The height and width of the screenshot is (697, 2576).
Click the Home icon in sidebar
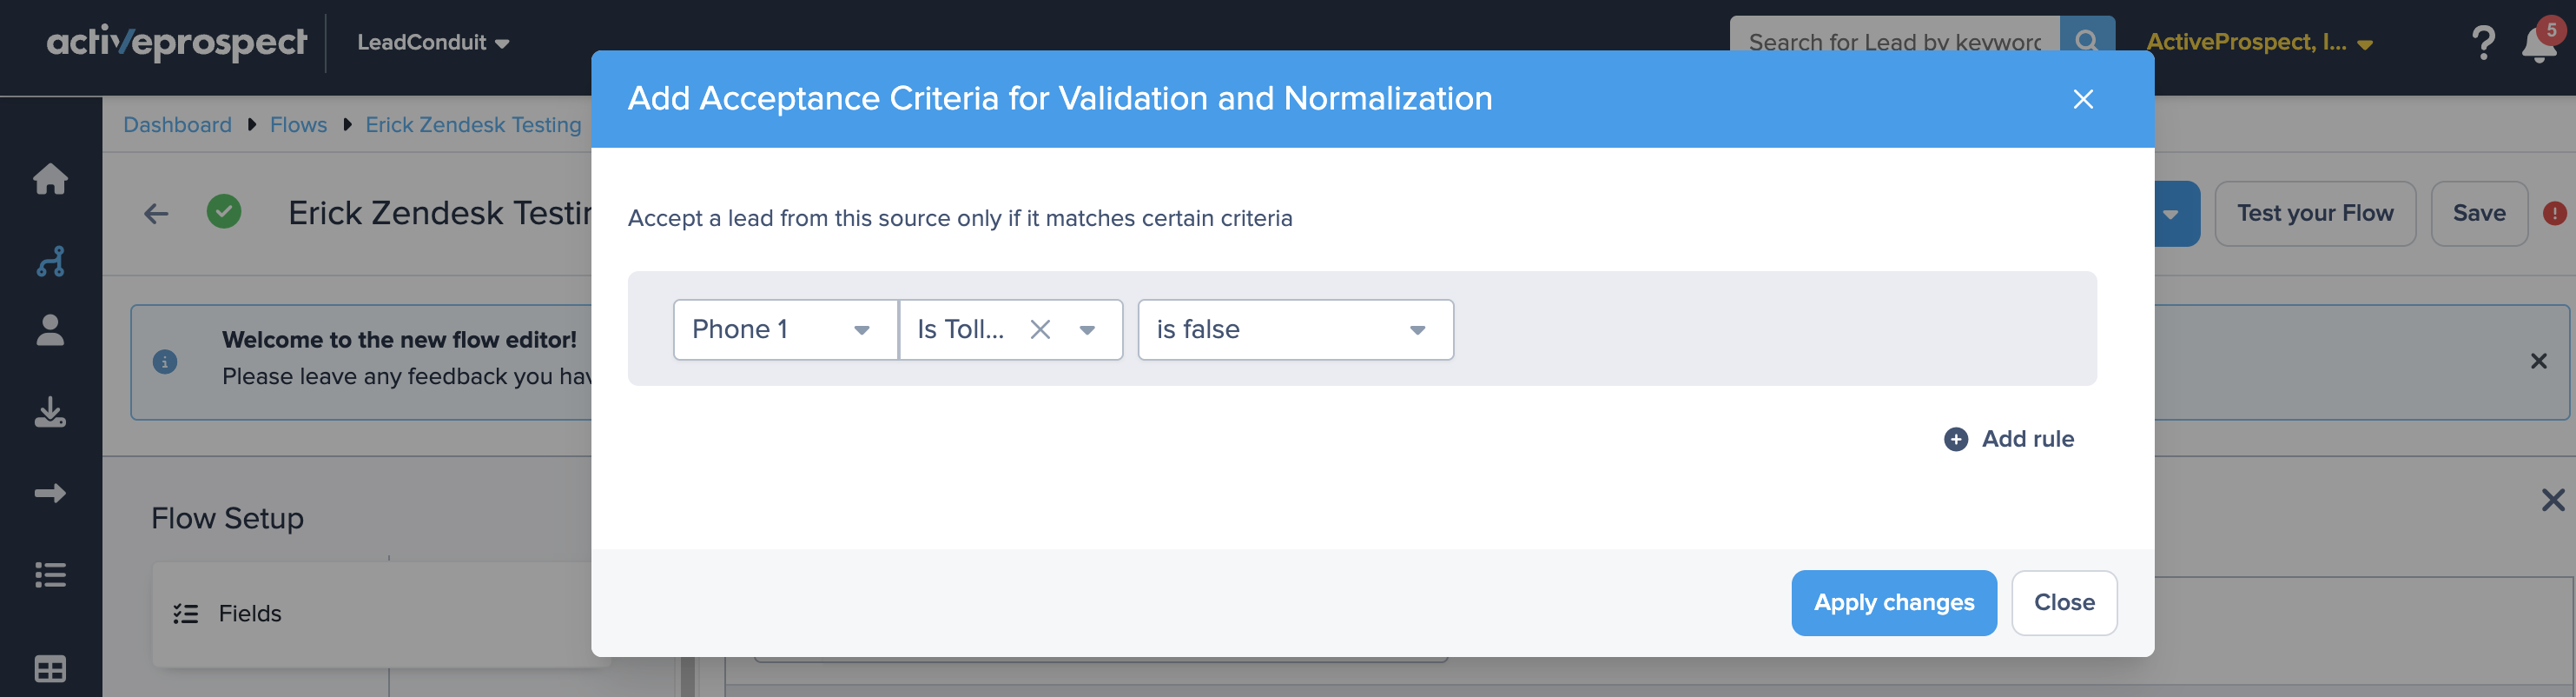pyautogui.click(x=50, y=179)
